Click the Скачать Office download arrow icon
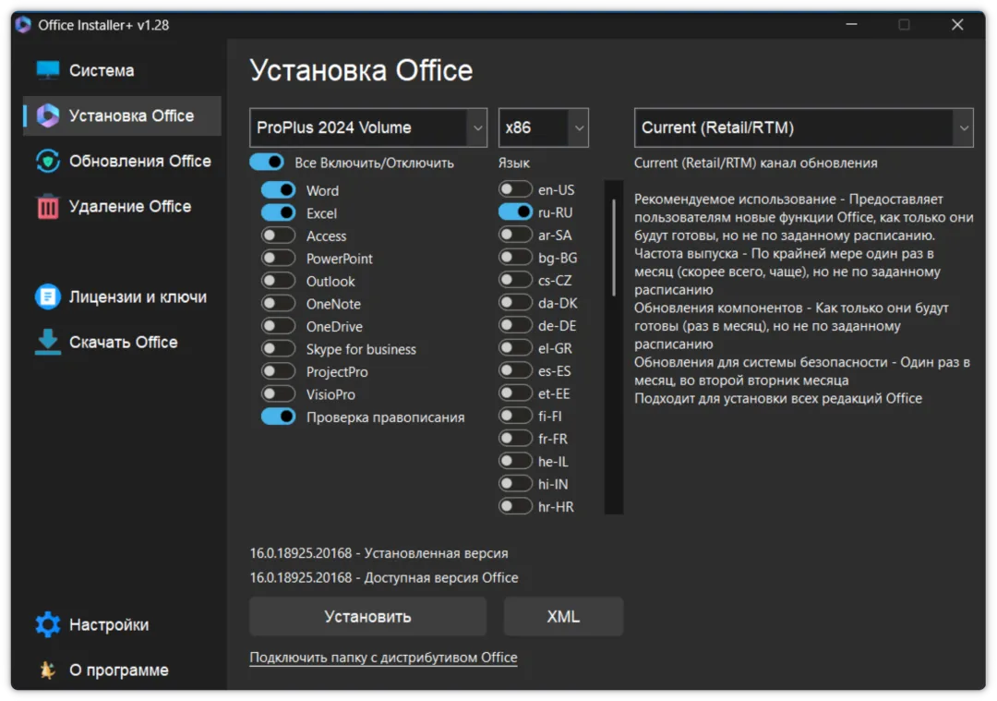997x701 pixels. click(48, 342)
